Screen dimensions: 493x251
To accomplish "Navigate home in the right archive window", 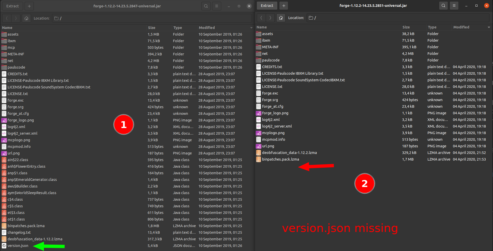I will [x=281, y=18].
